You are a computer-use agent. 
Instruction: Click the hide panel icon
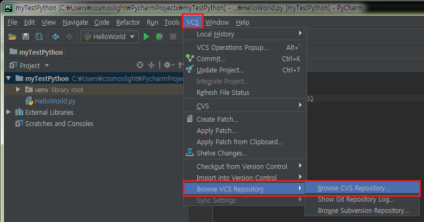181,65
